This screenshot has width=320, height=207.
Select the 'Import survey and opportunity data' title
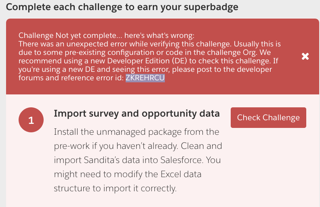[x=137, y=113]
